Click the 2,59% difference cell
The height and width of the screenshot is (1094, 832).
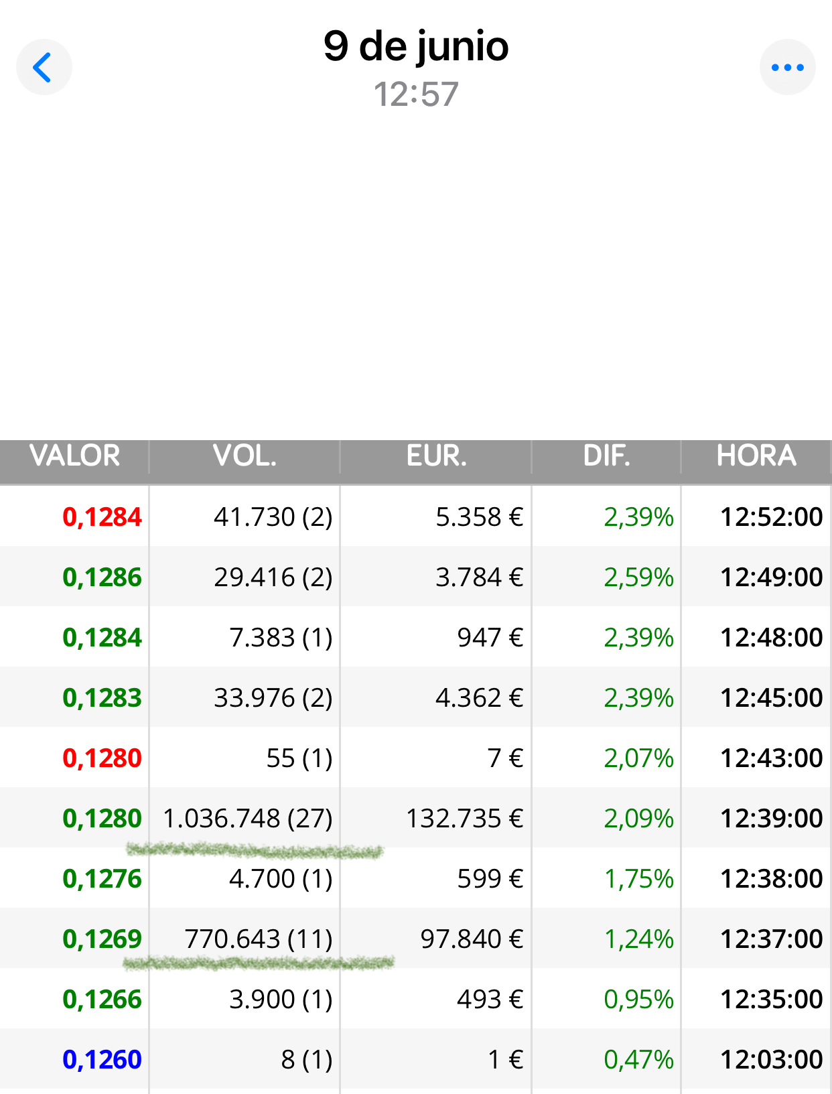point(638,577)
